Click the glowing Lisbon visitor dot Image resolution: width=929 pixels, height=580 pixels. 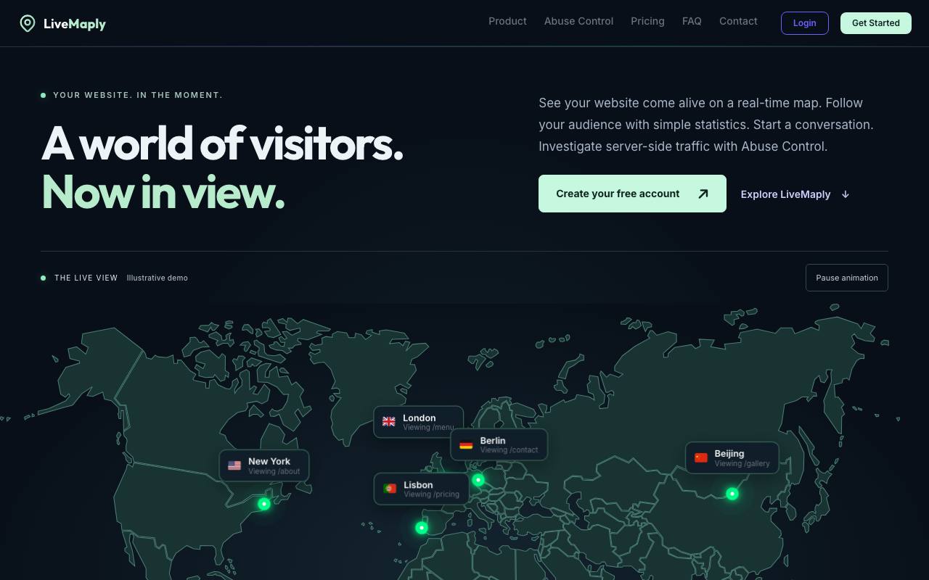click(x=422, y=528)
